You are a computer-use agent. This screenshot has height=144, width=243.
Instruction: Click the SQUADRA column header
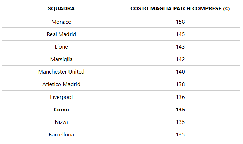click(61, 9)
